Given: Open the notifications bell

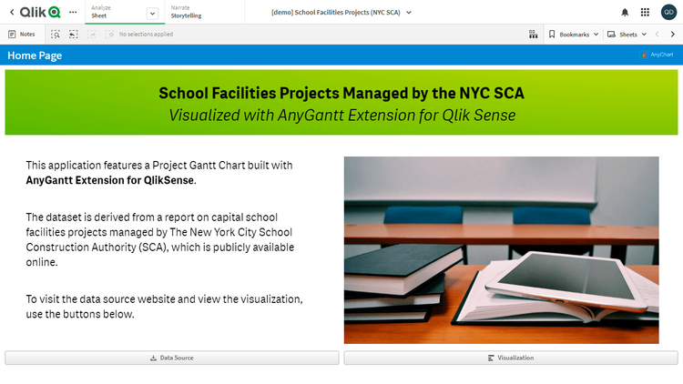Looking at the screenshot, I should click(x=625, y=12).
